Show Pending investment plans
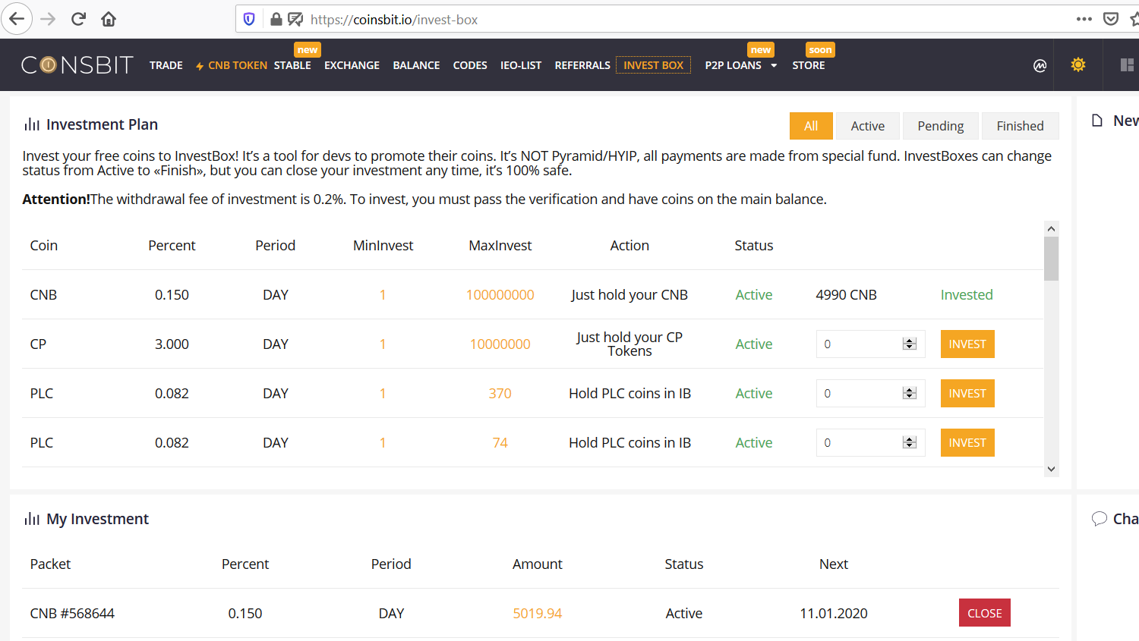Image resolution: width=1139 pixels, height=641 pixels. coord(940,126)
